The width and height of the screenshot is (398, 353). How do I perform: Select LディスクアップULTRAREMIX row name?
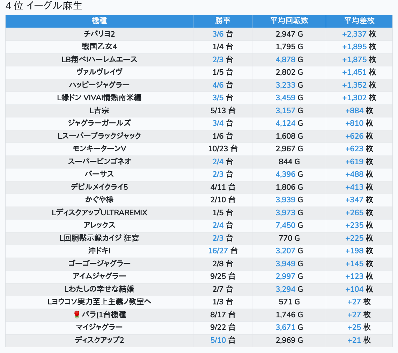(x=99, y=212)
